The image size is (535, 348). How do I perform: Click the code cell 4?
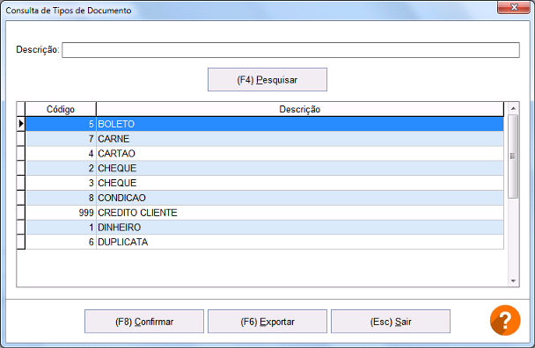(61, 154)
